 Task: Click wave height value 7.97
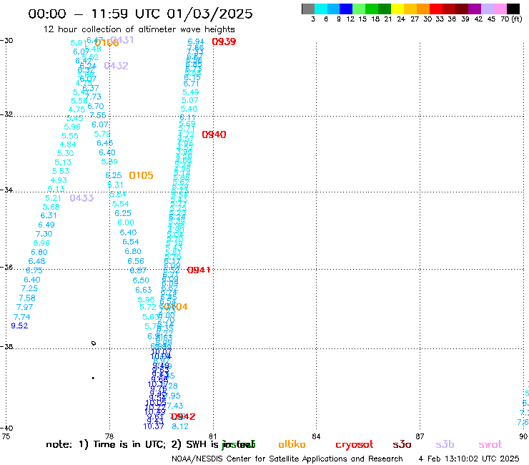(24, 307)
